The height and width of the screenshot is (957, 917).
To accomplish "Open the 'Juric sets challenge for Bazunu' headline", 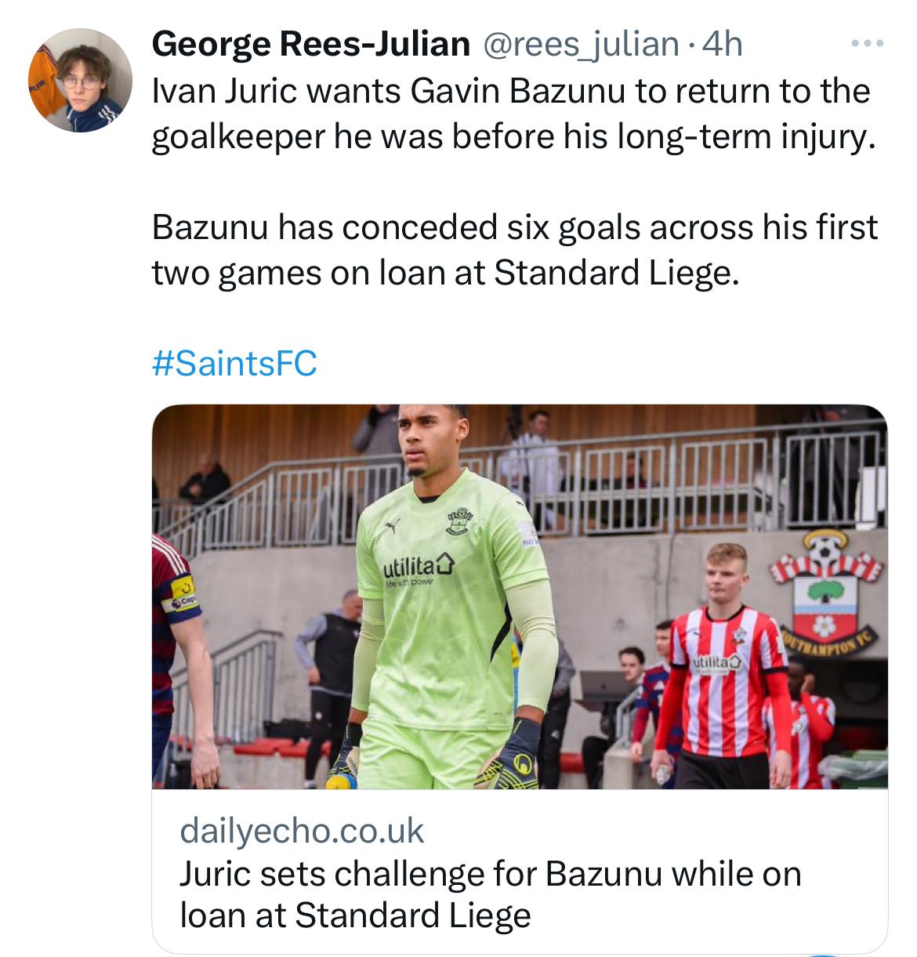I will 490,894.
